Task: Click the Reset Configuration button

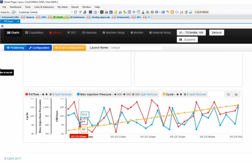Action: 69,48
